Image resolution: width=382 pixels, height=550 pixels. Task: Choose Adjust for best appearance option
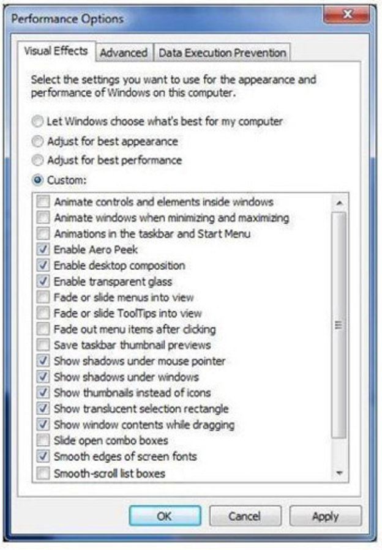coord(39,141)
